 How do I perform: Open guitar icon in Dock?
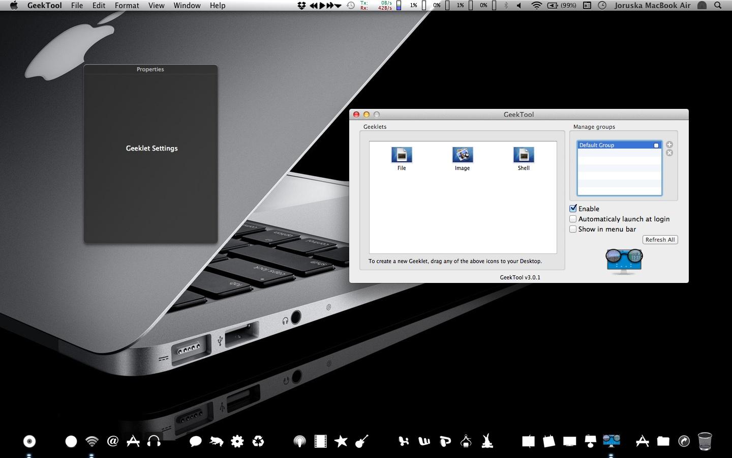tap(362, 441)
